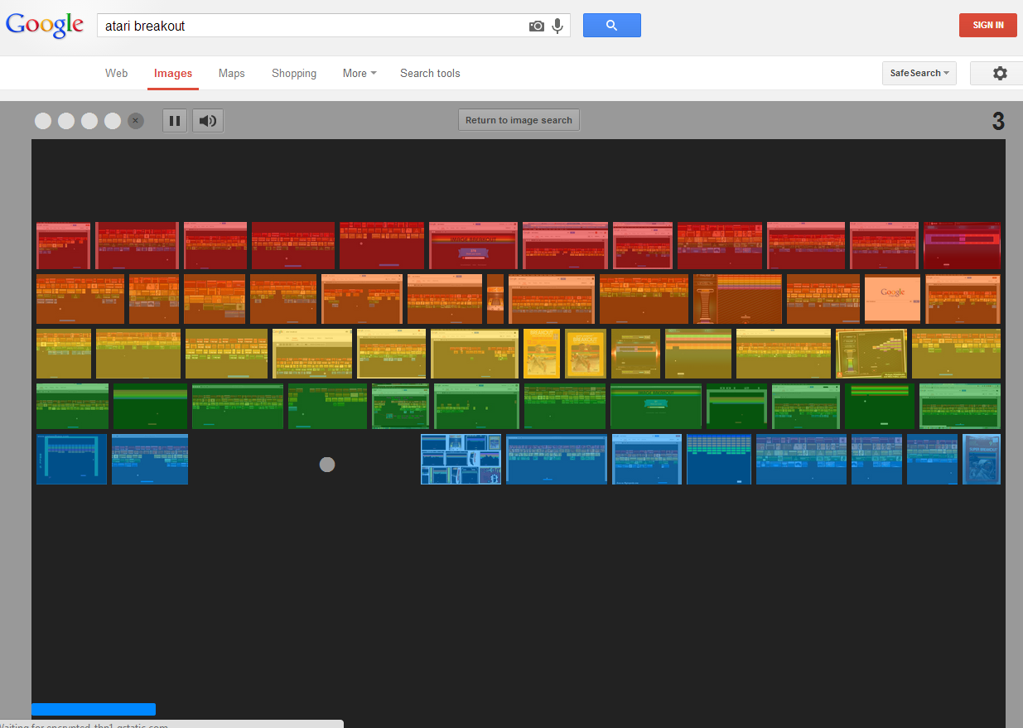1023x728 pixels.
Task: Open the SafeSearch dropdown
Action: tap(919, 73)
